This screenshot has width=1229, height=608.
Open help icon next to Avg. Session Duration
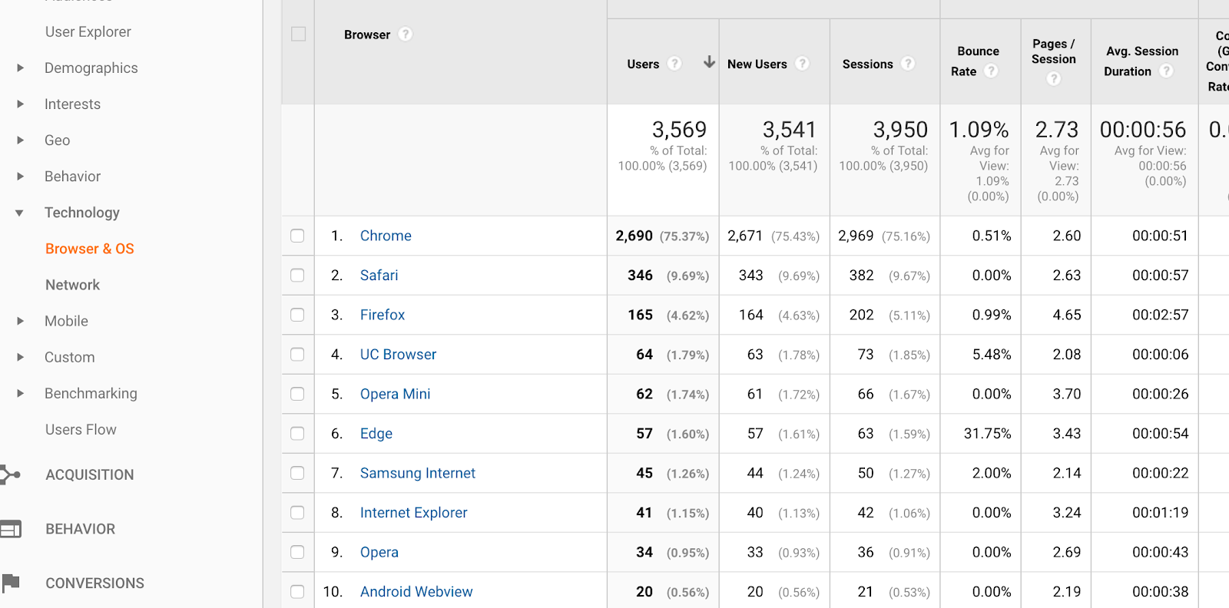tap(1166, 71)
